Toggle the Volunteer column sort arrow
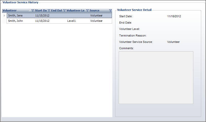 30,10
